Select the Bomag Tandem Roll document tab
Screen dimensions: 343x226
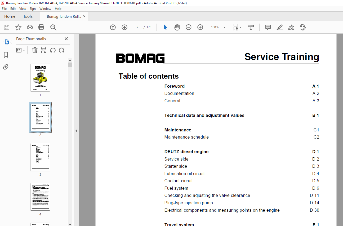[64, 16]
